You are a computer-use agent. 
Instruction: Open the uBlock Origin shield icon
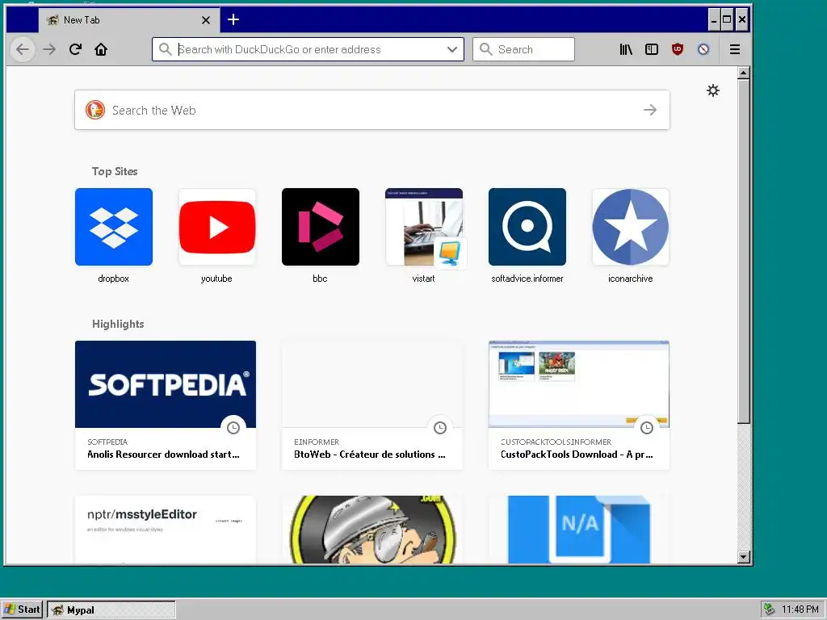(678, 49)
